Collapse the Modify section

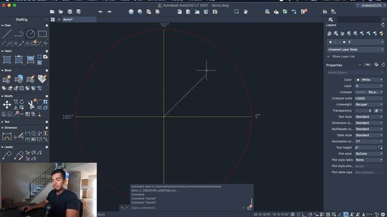click(x=2, y=96)
